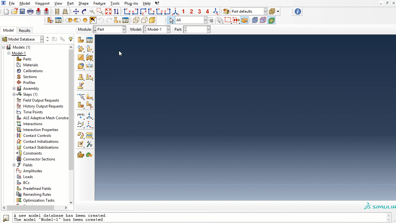396x223 pixels.
Task: Open a model database via folder icon
Action: (x=14, y=11)
